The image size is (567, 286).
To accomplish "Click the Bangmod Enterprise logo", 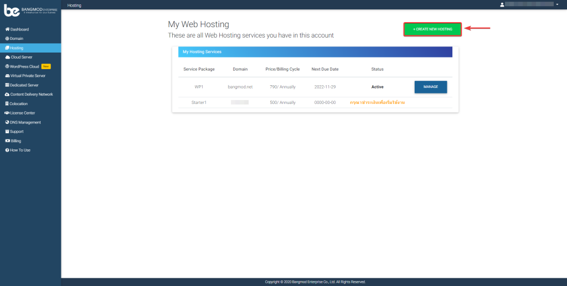I will point(30,11).
